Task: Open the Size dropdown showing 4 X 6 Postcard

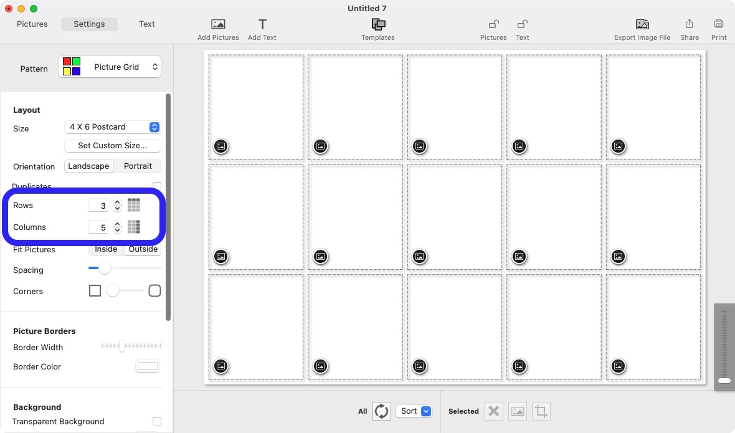Action: [x=113, y=127]
